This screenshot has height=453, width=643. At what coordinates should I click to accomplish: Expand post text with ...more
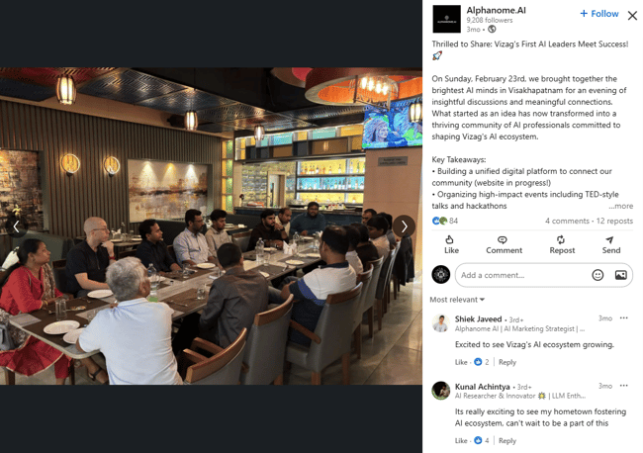coord(620,206)
